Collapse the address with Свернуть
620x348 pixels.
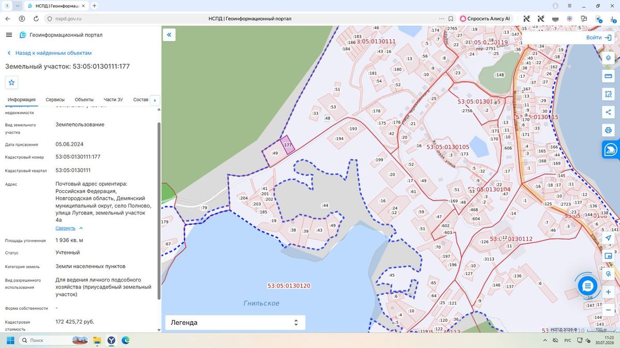(69, 228)
